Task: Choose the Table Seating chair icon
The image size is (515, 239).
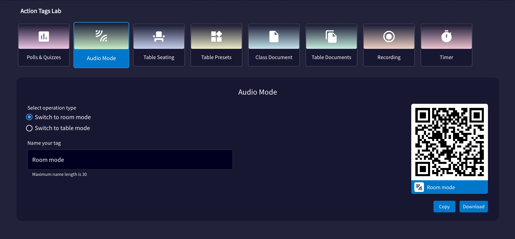Action: (x=159, y=36)
